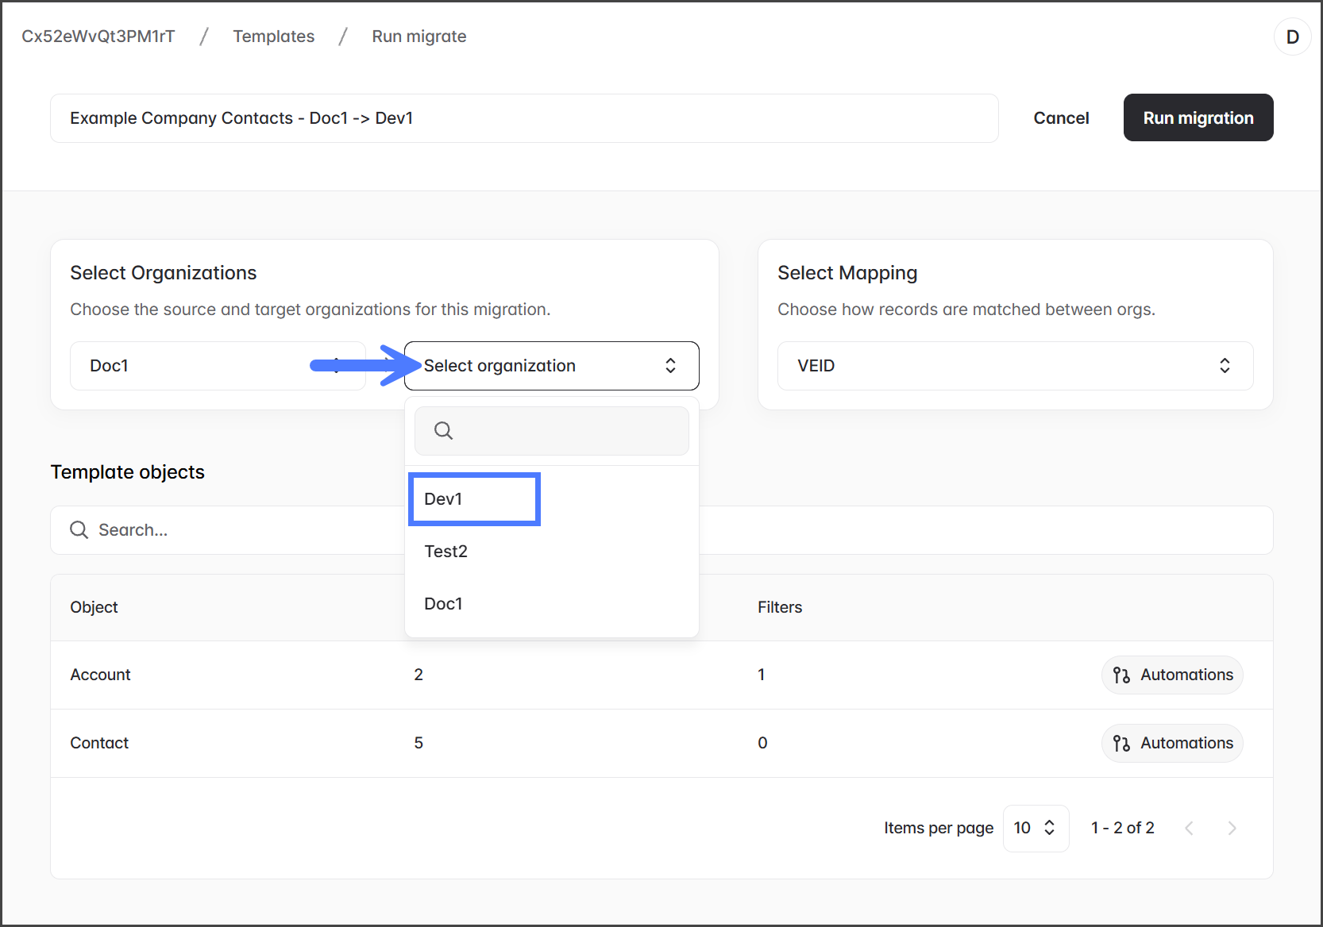Click the migration name text field
1323x927 pixels.
click(x=524, y=118)
